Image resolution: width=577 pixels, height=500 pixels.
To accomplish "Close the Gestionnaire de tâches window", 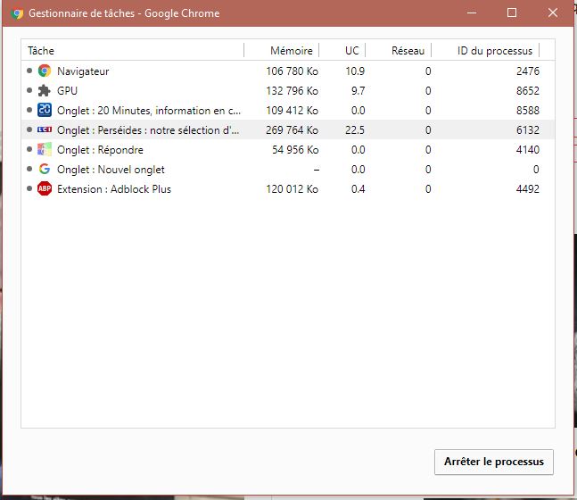I will tap(553, 12).
